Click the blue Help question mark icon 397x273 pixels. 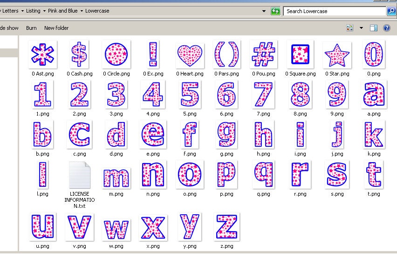point(386,27)
